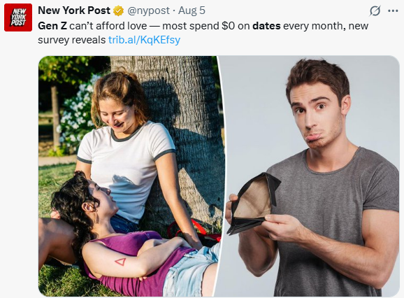The image size is (404, 298).
Task: Open the Grok explain-post icon
Action: click(x=375, y=10)
